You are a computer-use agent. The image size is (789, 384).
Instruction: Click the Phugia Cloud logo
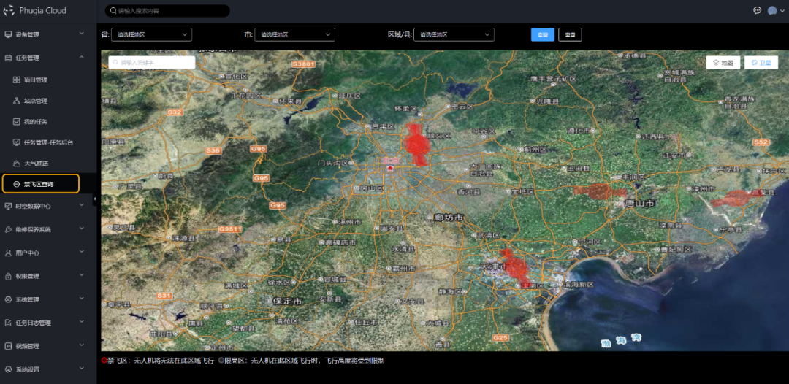tap(9, 11)
